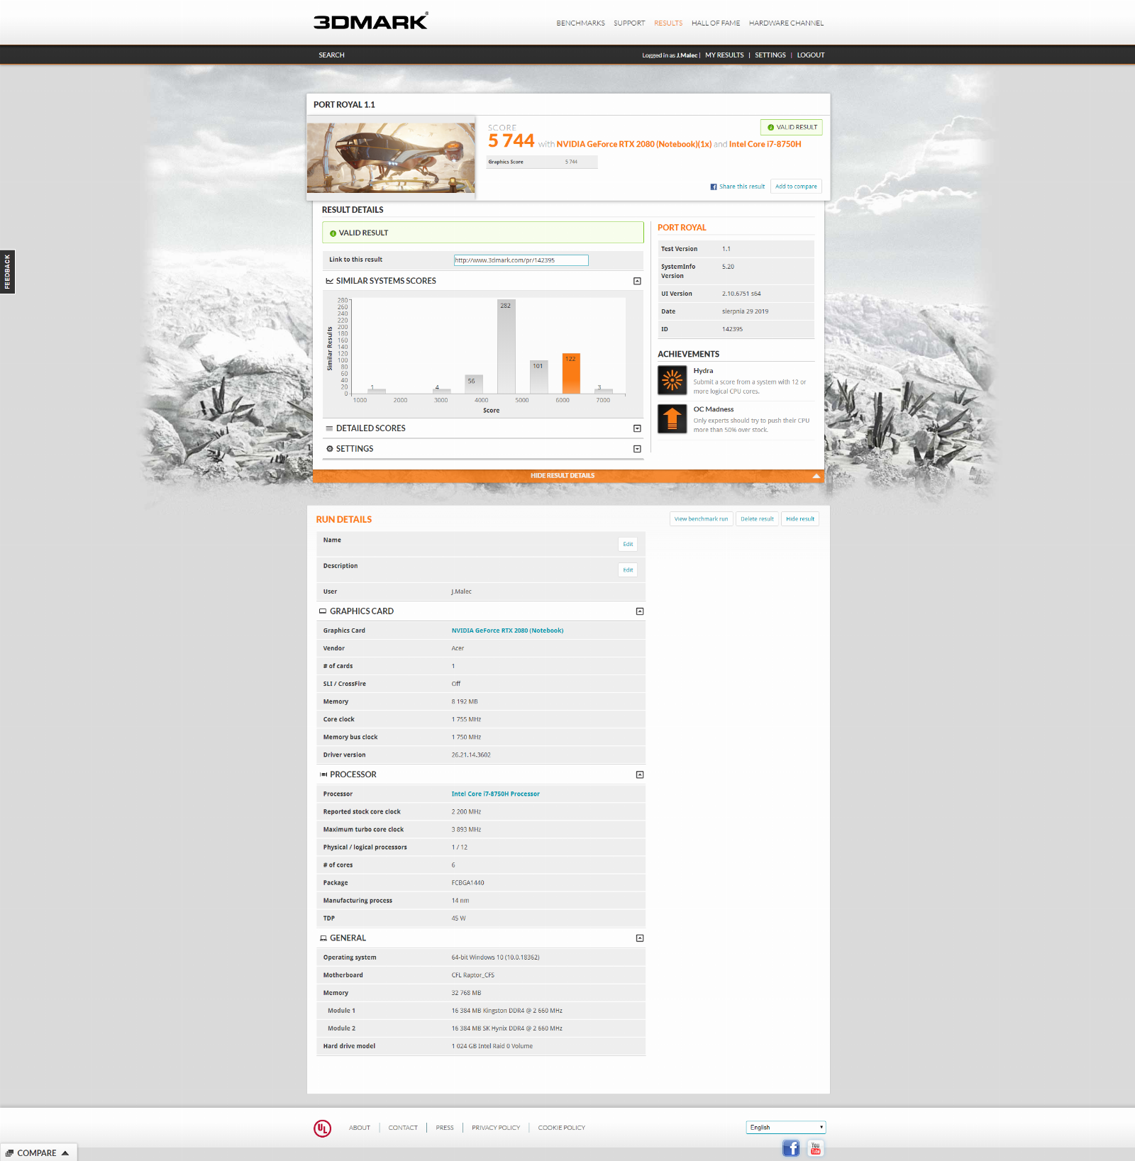Image resolution: width=1135 pixels, height=1161 pixels.
Task: Open account Settings in top bar
Action: pos(770,55)
